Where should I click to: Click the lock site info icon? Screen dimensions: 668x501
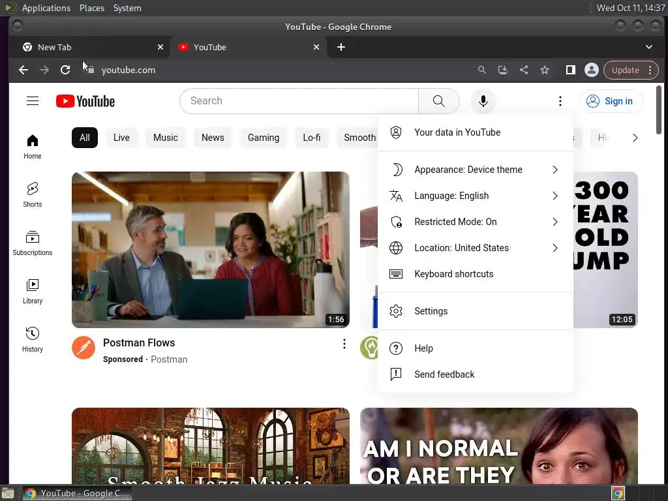(90, 70)
